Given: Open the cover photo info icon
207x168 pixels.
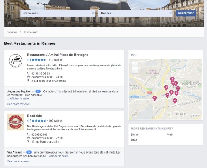Looking at the screenshot, I should coord(9,23).
